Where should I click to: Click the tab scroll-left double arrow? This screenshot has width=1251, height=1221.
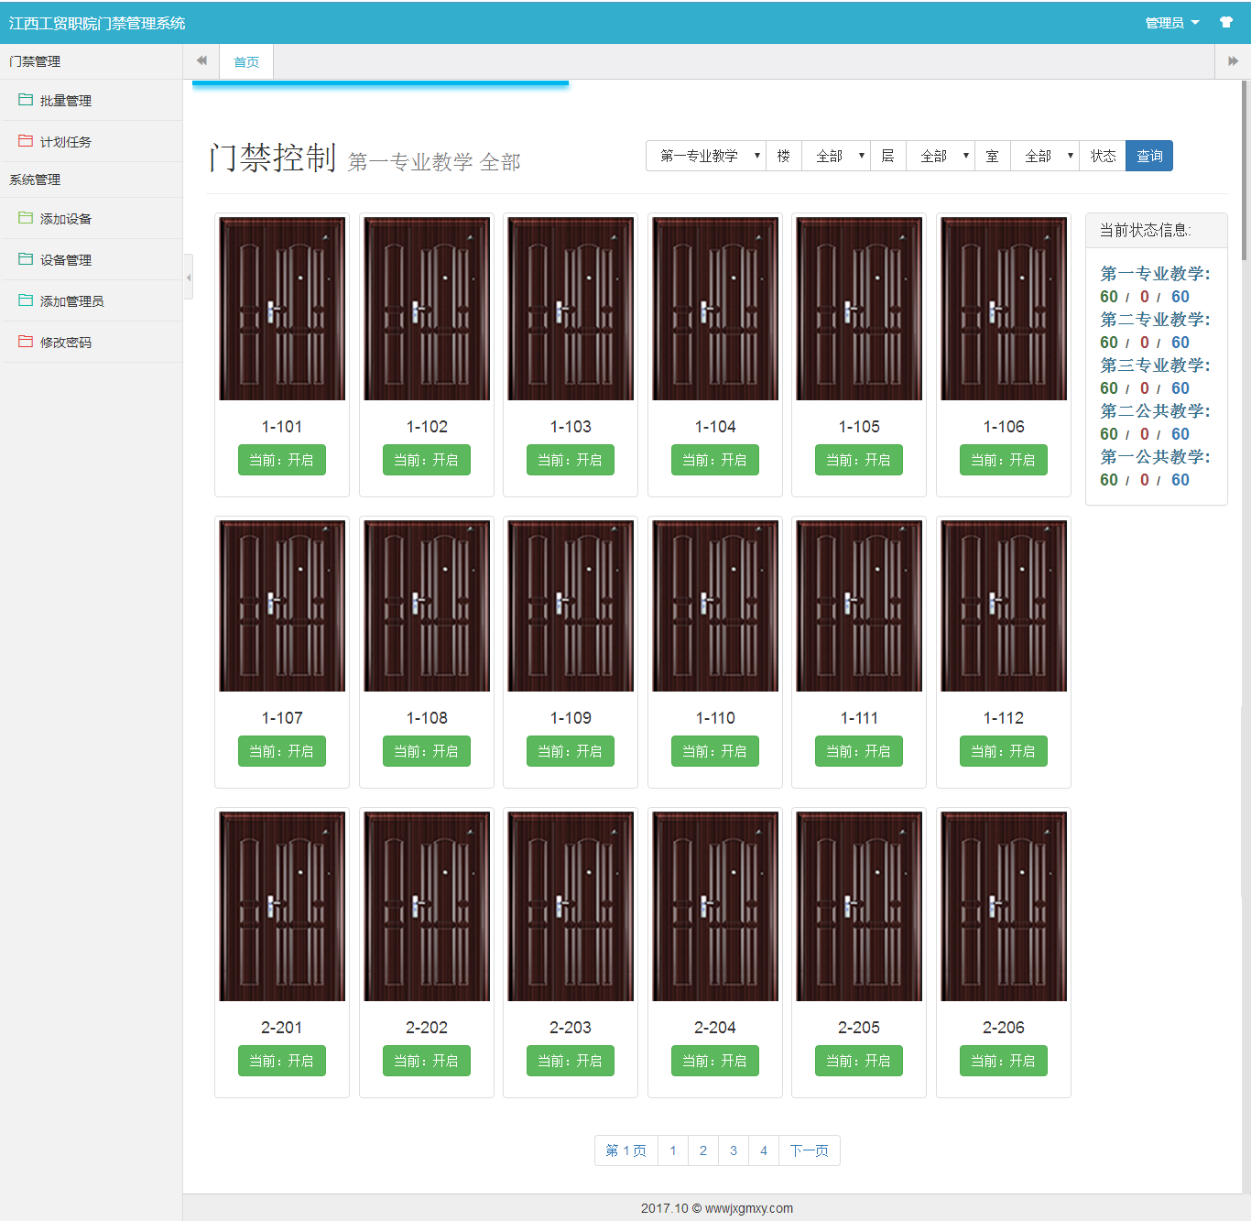(201, 61)
